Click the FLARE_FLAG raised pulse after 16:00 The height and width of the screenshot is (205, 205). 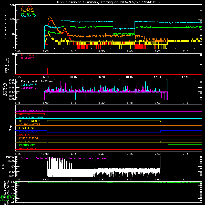[x=49, y=128]
